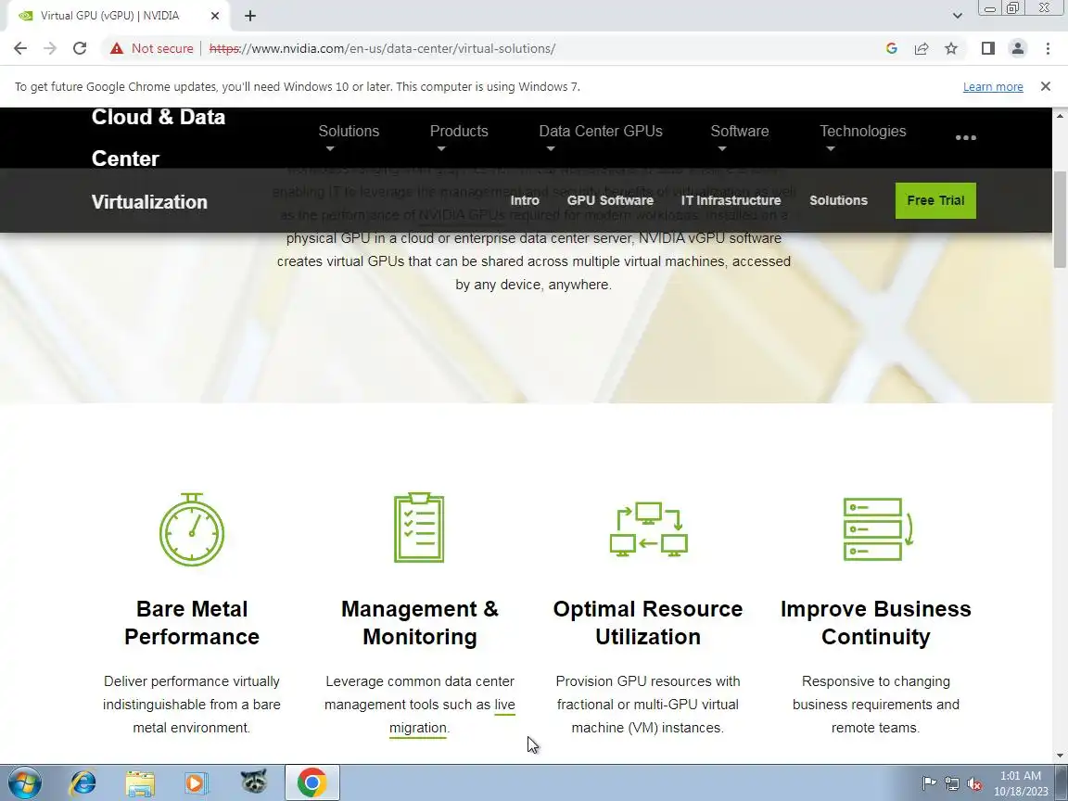Click the green Free Trial button
This screenshot has height=801, width=1068.
click(935, 200)
